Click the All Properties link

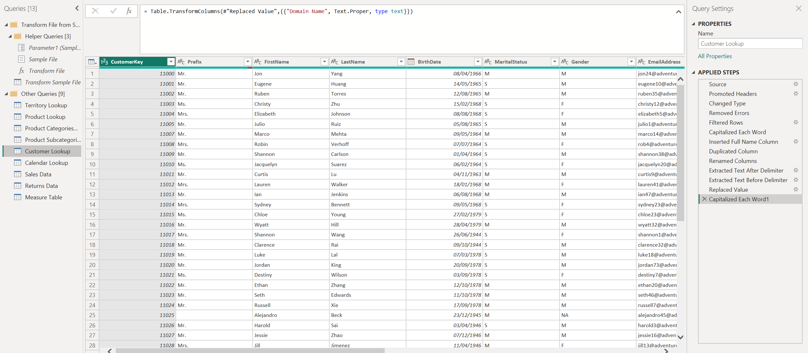(x=715, y=56)
